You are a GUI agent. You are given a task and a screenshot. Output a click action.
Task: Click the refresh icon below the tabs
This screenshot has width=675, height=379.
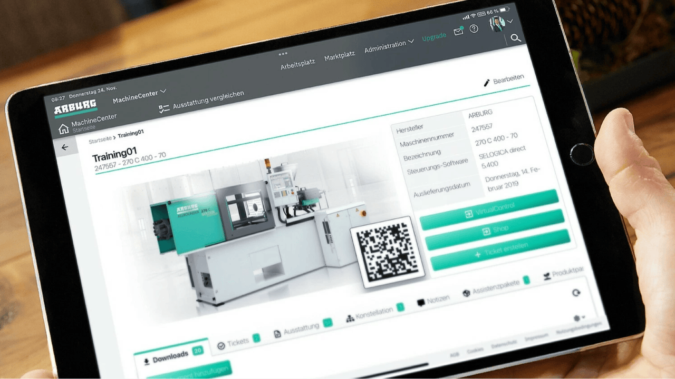(x=576, y=293)
